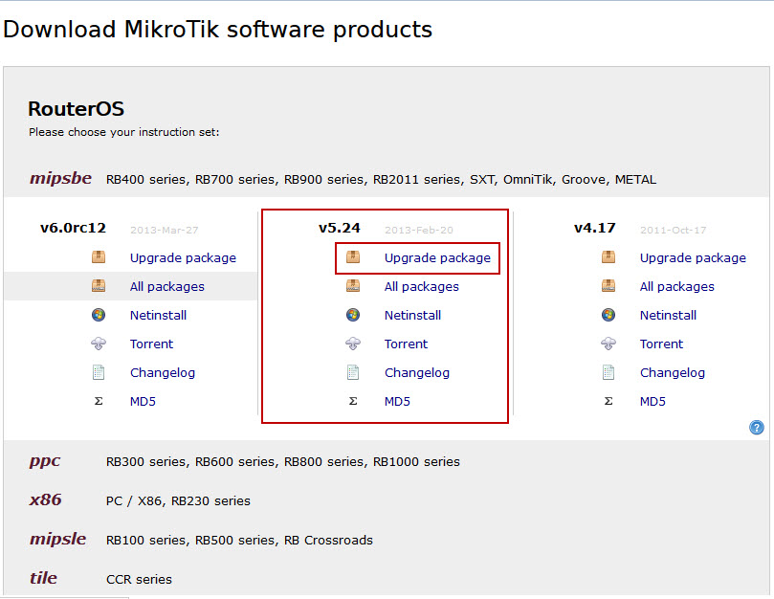Click the package icon beside v5.24 Upgrade package

coord(353,257)
